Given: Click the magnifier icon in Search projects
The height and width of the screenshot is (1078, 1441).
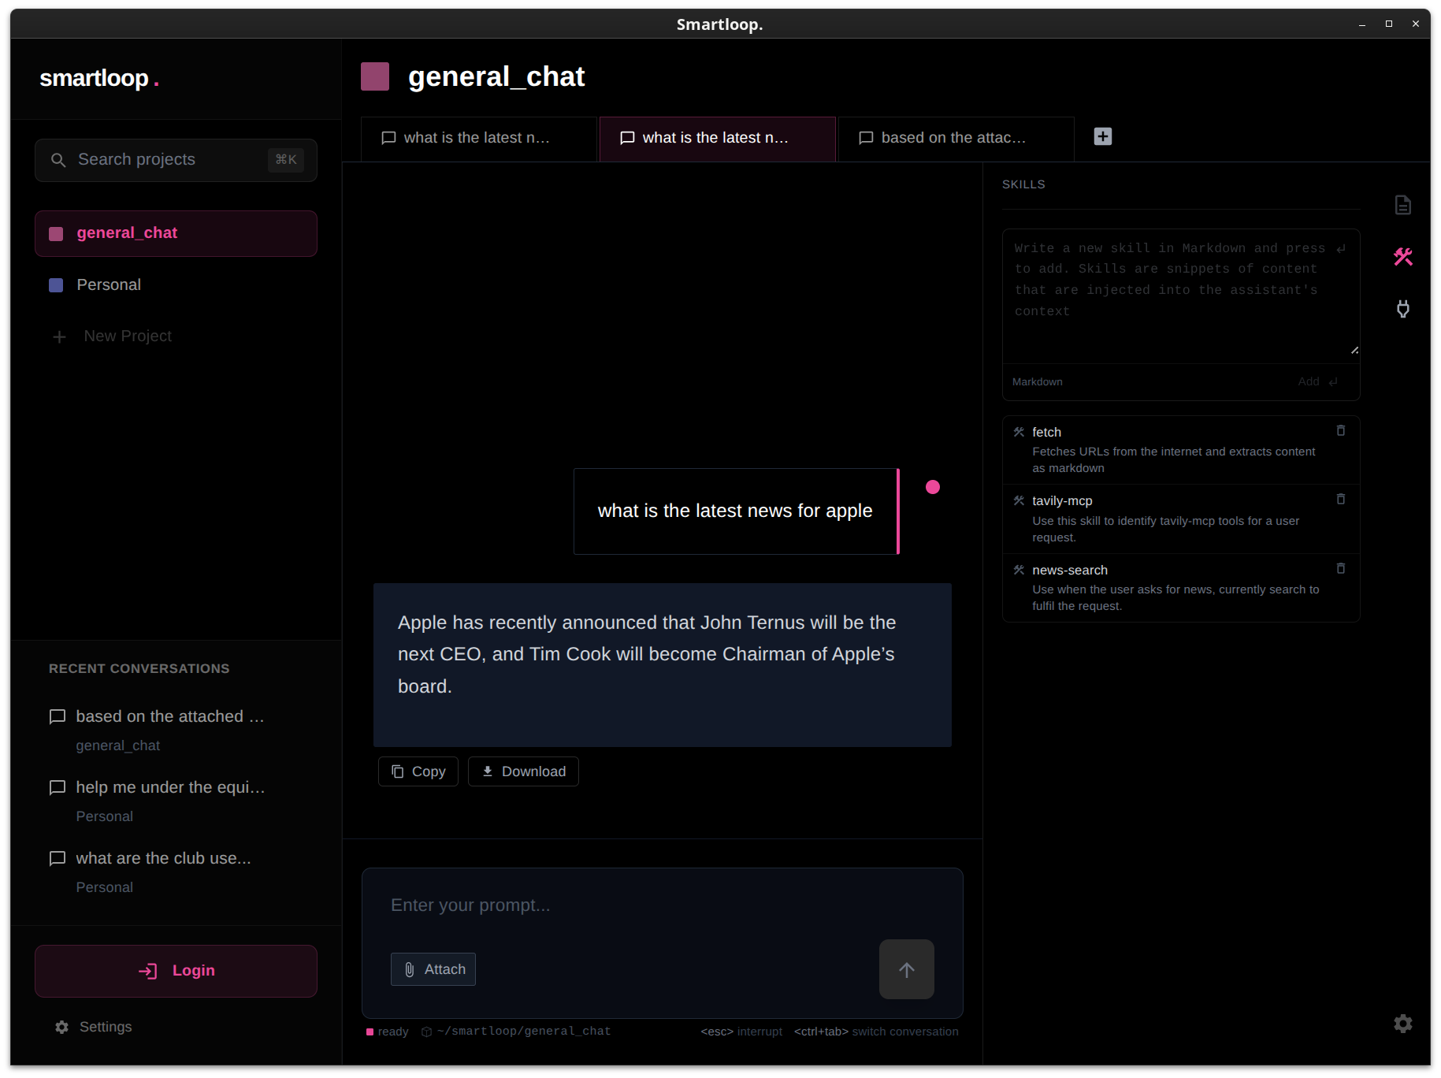Looking at the screenshot, I should [58, 160].
